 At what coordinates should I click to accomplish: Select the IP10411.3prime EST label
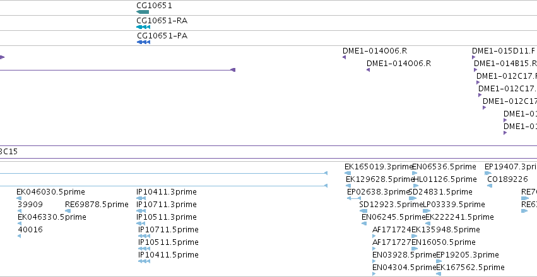coord(167,192)
